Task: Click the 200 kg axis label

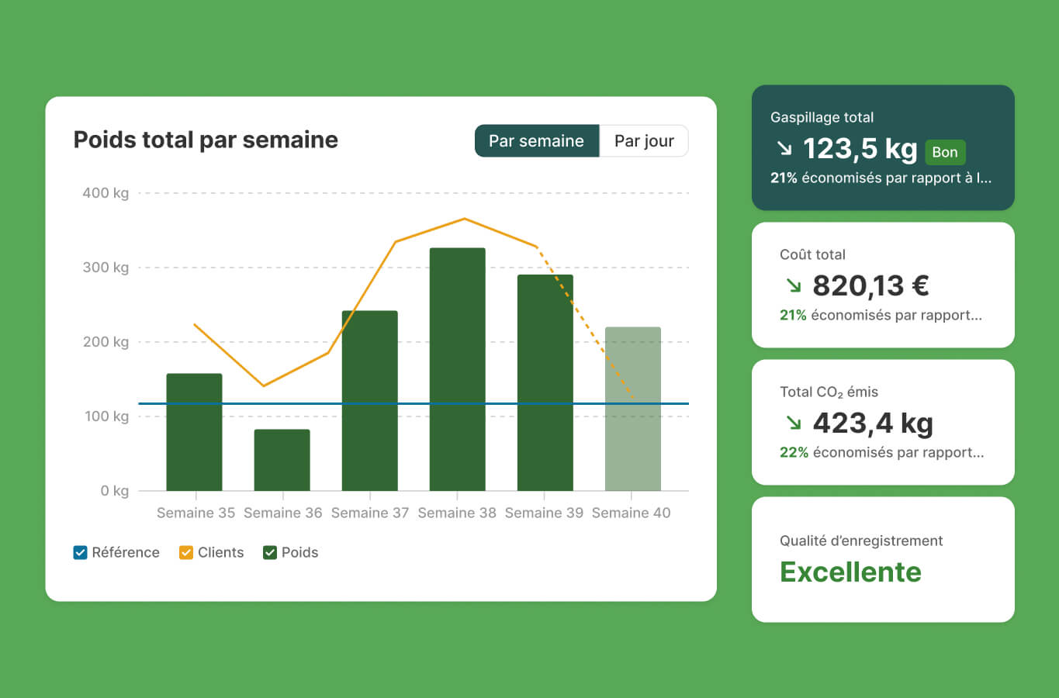Action: (106, 342)
